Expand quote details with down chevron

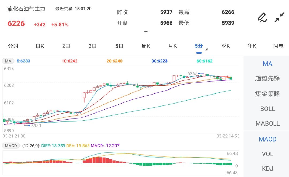146,32
